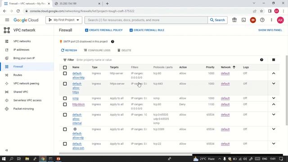Image resolution: width=288 pixels, height=162 pixels.
Task: Click help icon beside SMTP port 25 notice
Action: coord(112,41)
